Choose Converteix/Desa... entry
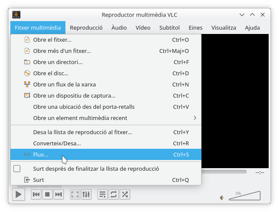 (106, 143)
